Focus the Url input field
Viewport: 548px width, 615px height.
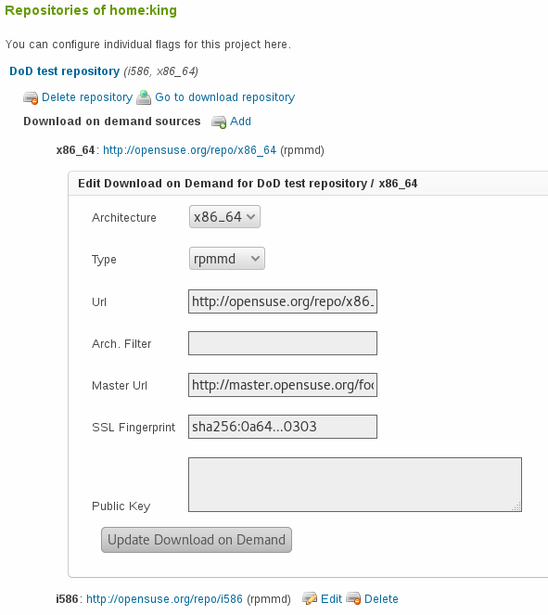tap(283, 301)
